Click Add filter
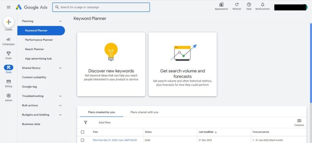This screenshot has height=143, width=312. 105,123
